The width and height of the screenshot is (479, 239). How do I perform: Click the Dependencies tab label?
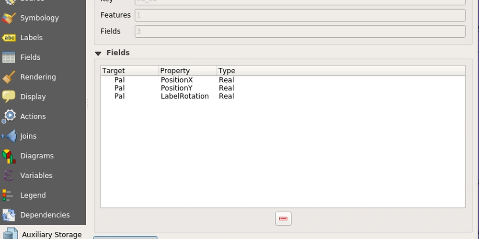[x=45, y=215]
